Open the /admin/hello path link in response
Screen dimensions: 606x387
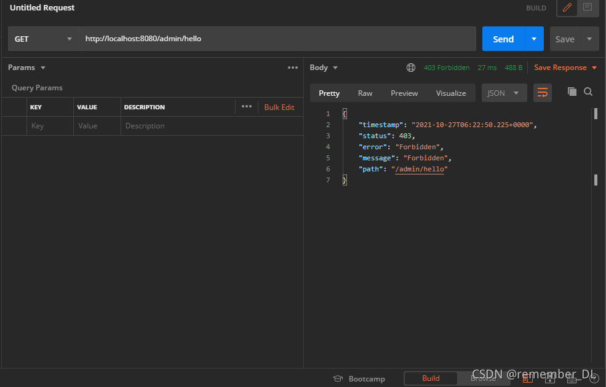(x=420, y=169)
